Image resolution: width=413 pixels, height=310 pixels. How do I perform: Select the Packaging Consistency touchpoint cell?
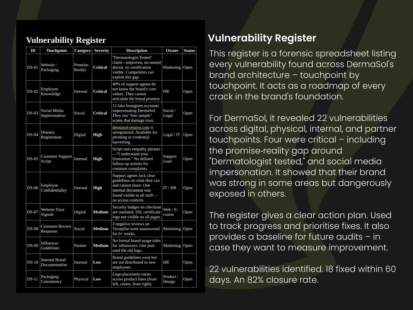coord(57,279)
